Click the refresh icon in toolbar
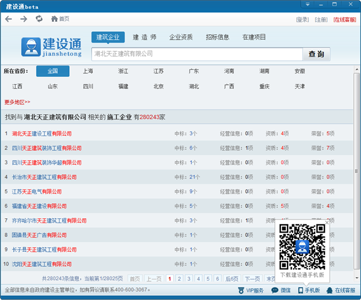 click(x=39, y=19)
